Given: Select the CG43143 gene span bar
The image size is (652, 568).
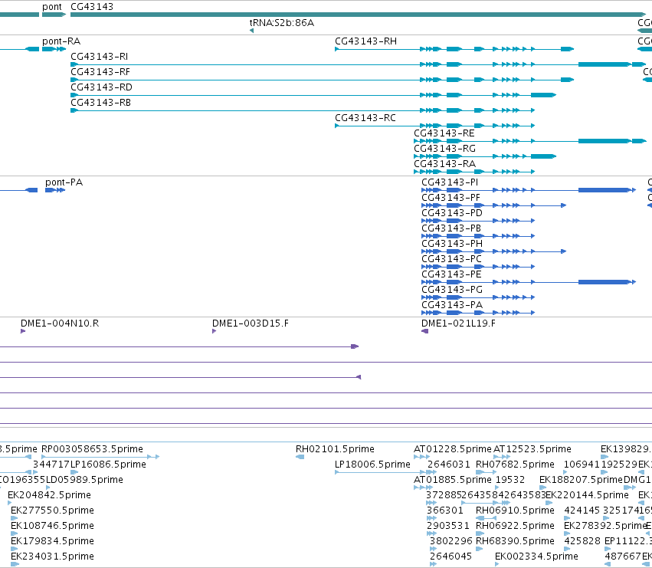Looking at the screenshot, I should tap(358, 15).
